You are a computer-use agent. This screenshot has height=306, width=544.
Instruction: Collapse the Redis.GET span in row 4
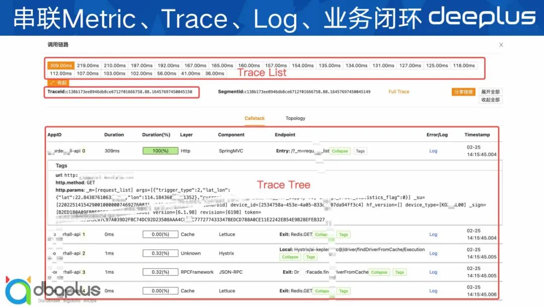[321, 291]
